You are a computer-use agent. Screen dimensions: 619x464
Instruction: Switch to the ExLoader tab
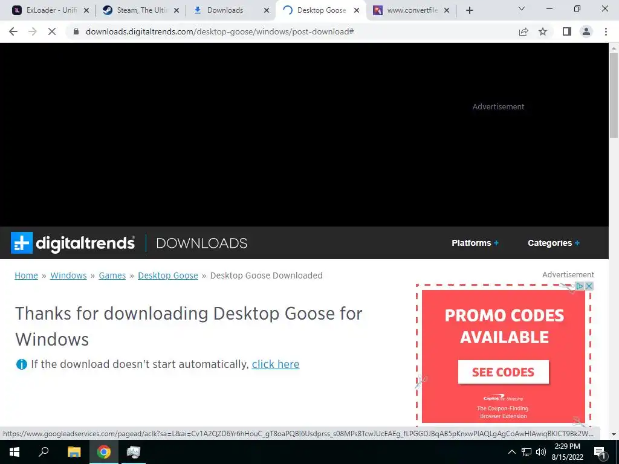(x=51, y=10)
